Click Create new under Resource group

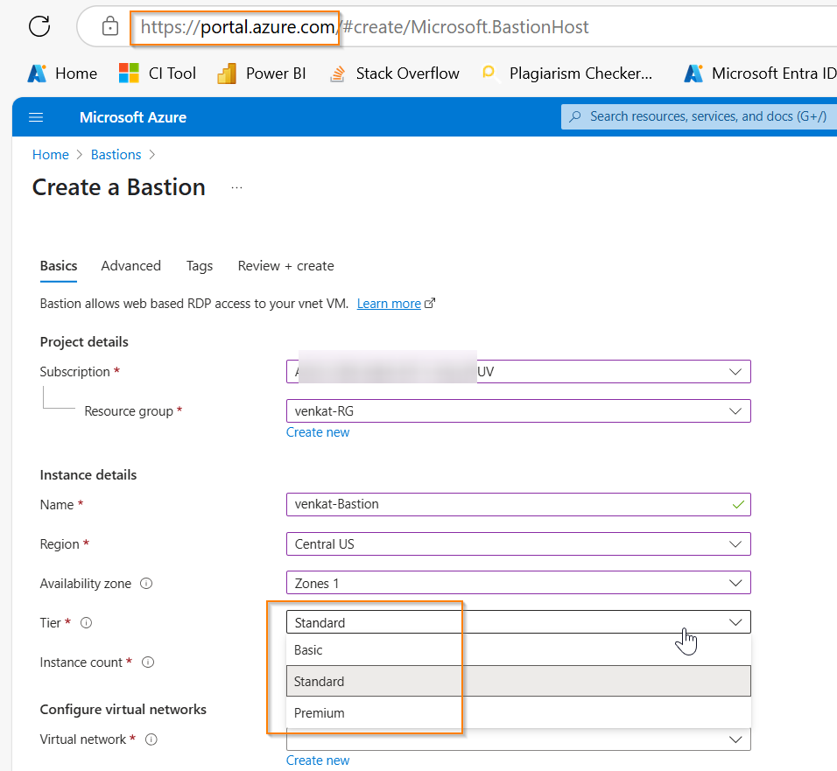click(318, 432)
